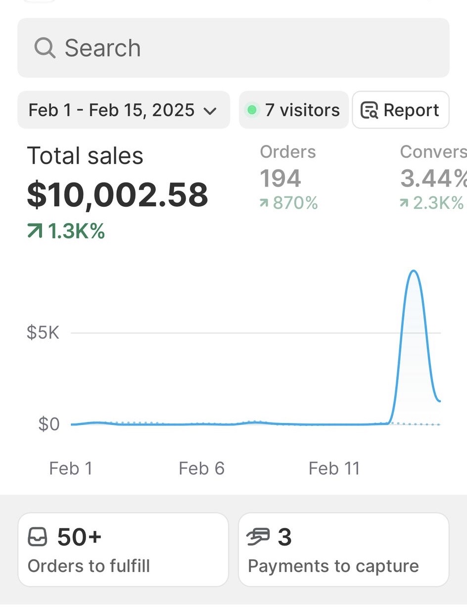
Task: Click the conversion rate trend arrow
Action: tap(405, 203)
